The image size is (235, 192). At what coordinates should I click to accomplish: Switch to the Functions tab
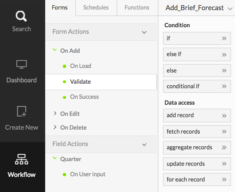(137, 8)
